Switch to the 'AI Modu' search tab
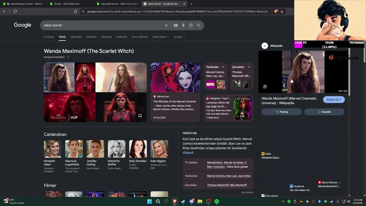 [49, 37]
